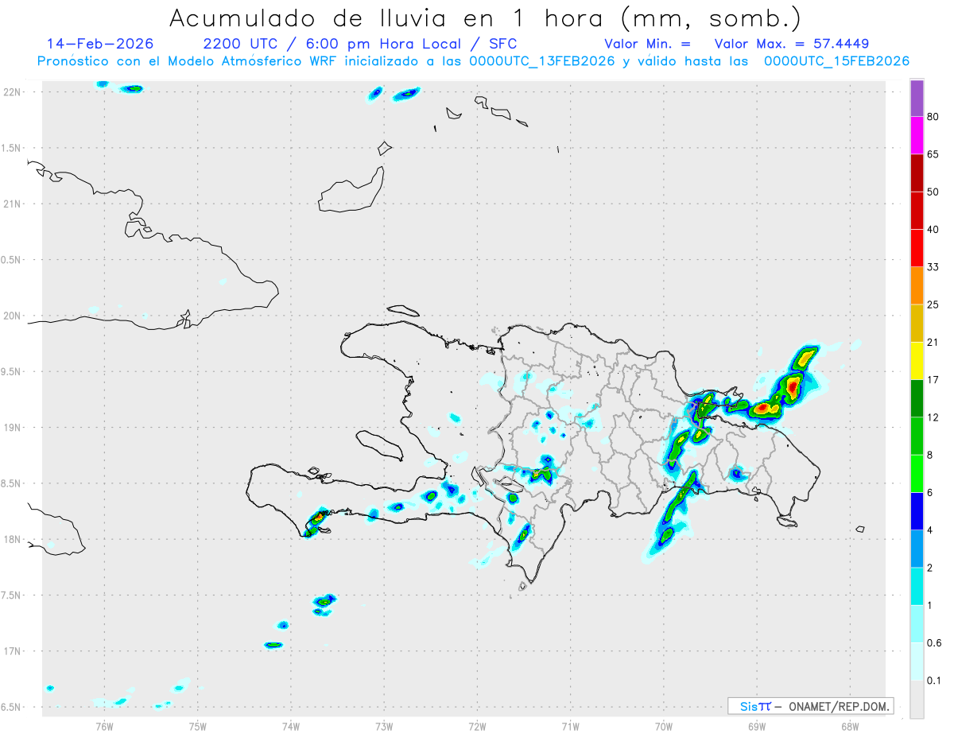
Task: Click the '20N' latitude axis label
Action: 12,316
